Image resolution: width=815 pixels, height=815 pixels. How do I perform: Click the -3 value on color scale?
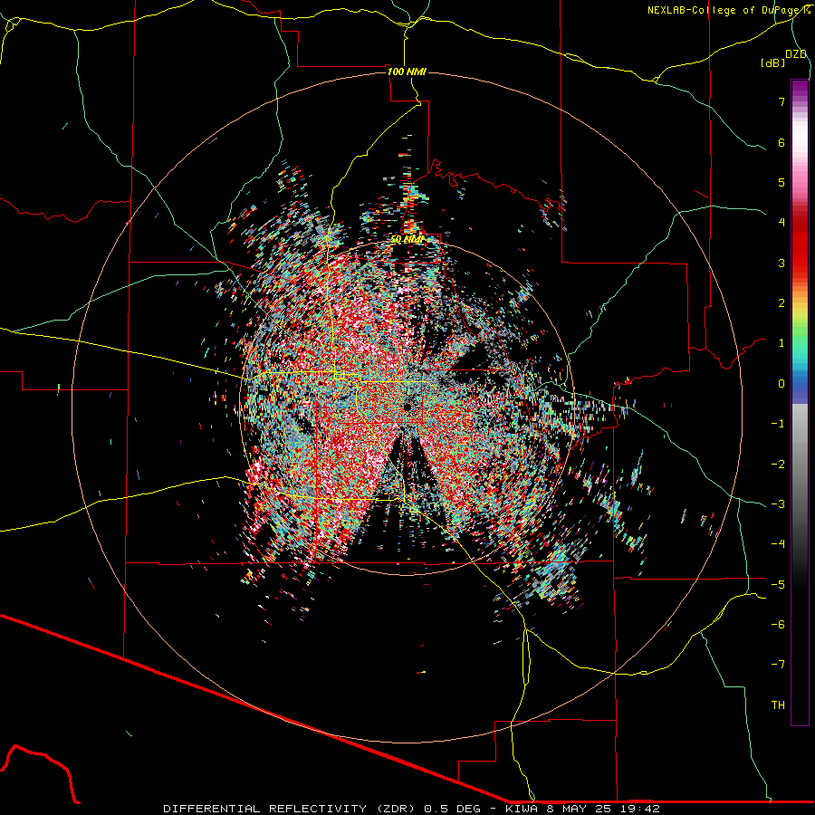(x=778, y=504)
